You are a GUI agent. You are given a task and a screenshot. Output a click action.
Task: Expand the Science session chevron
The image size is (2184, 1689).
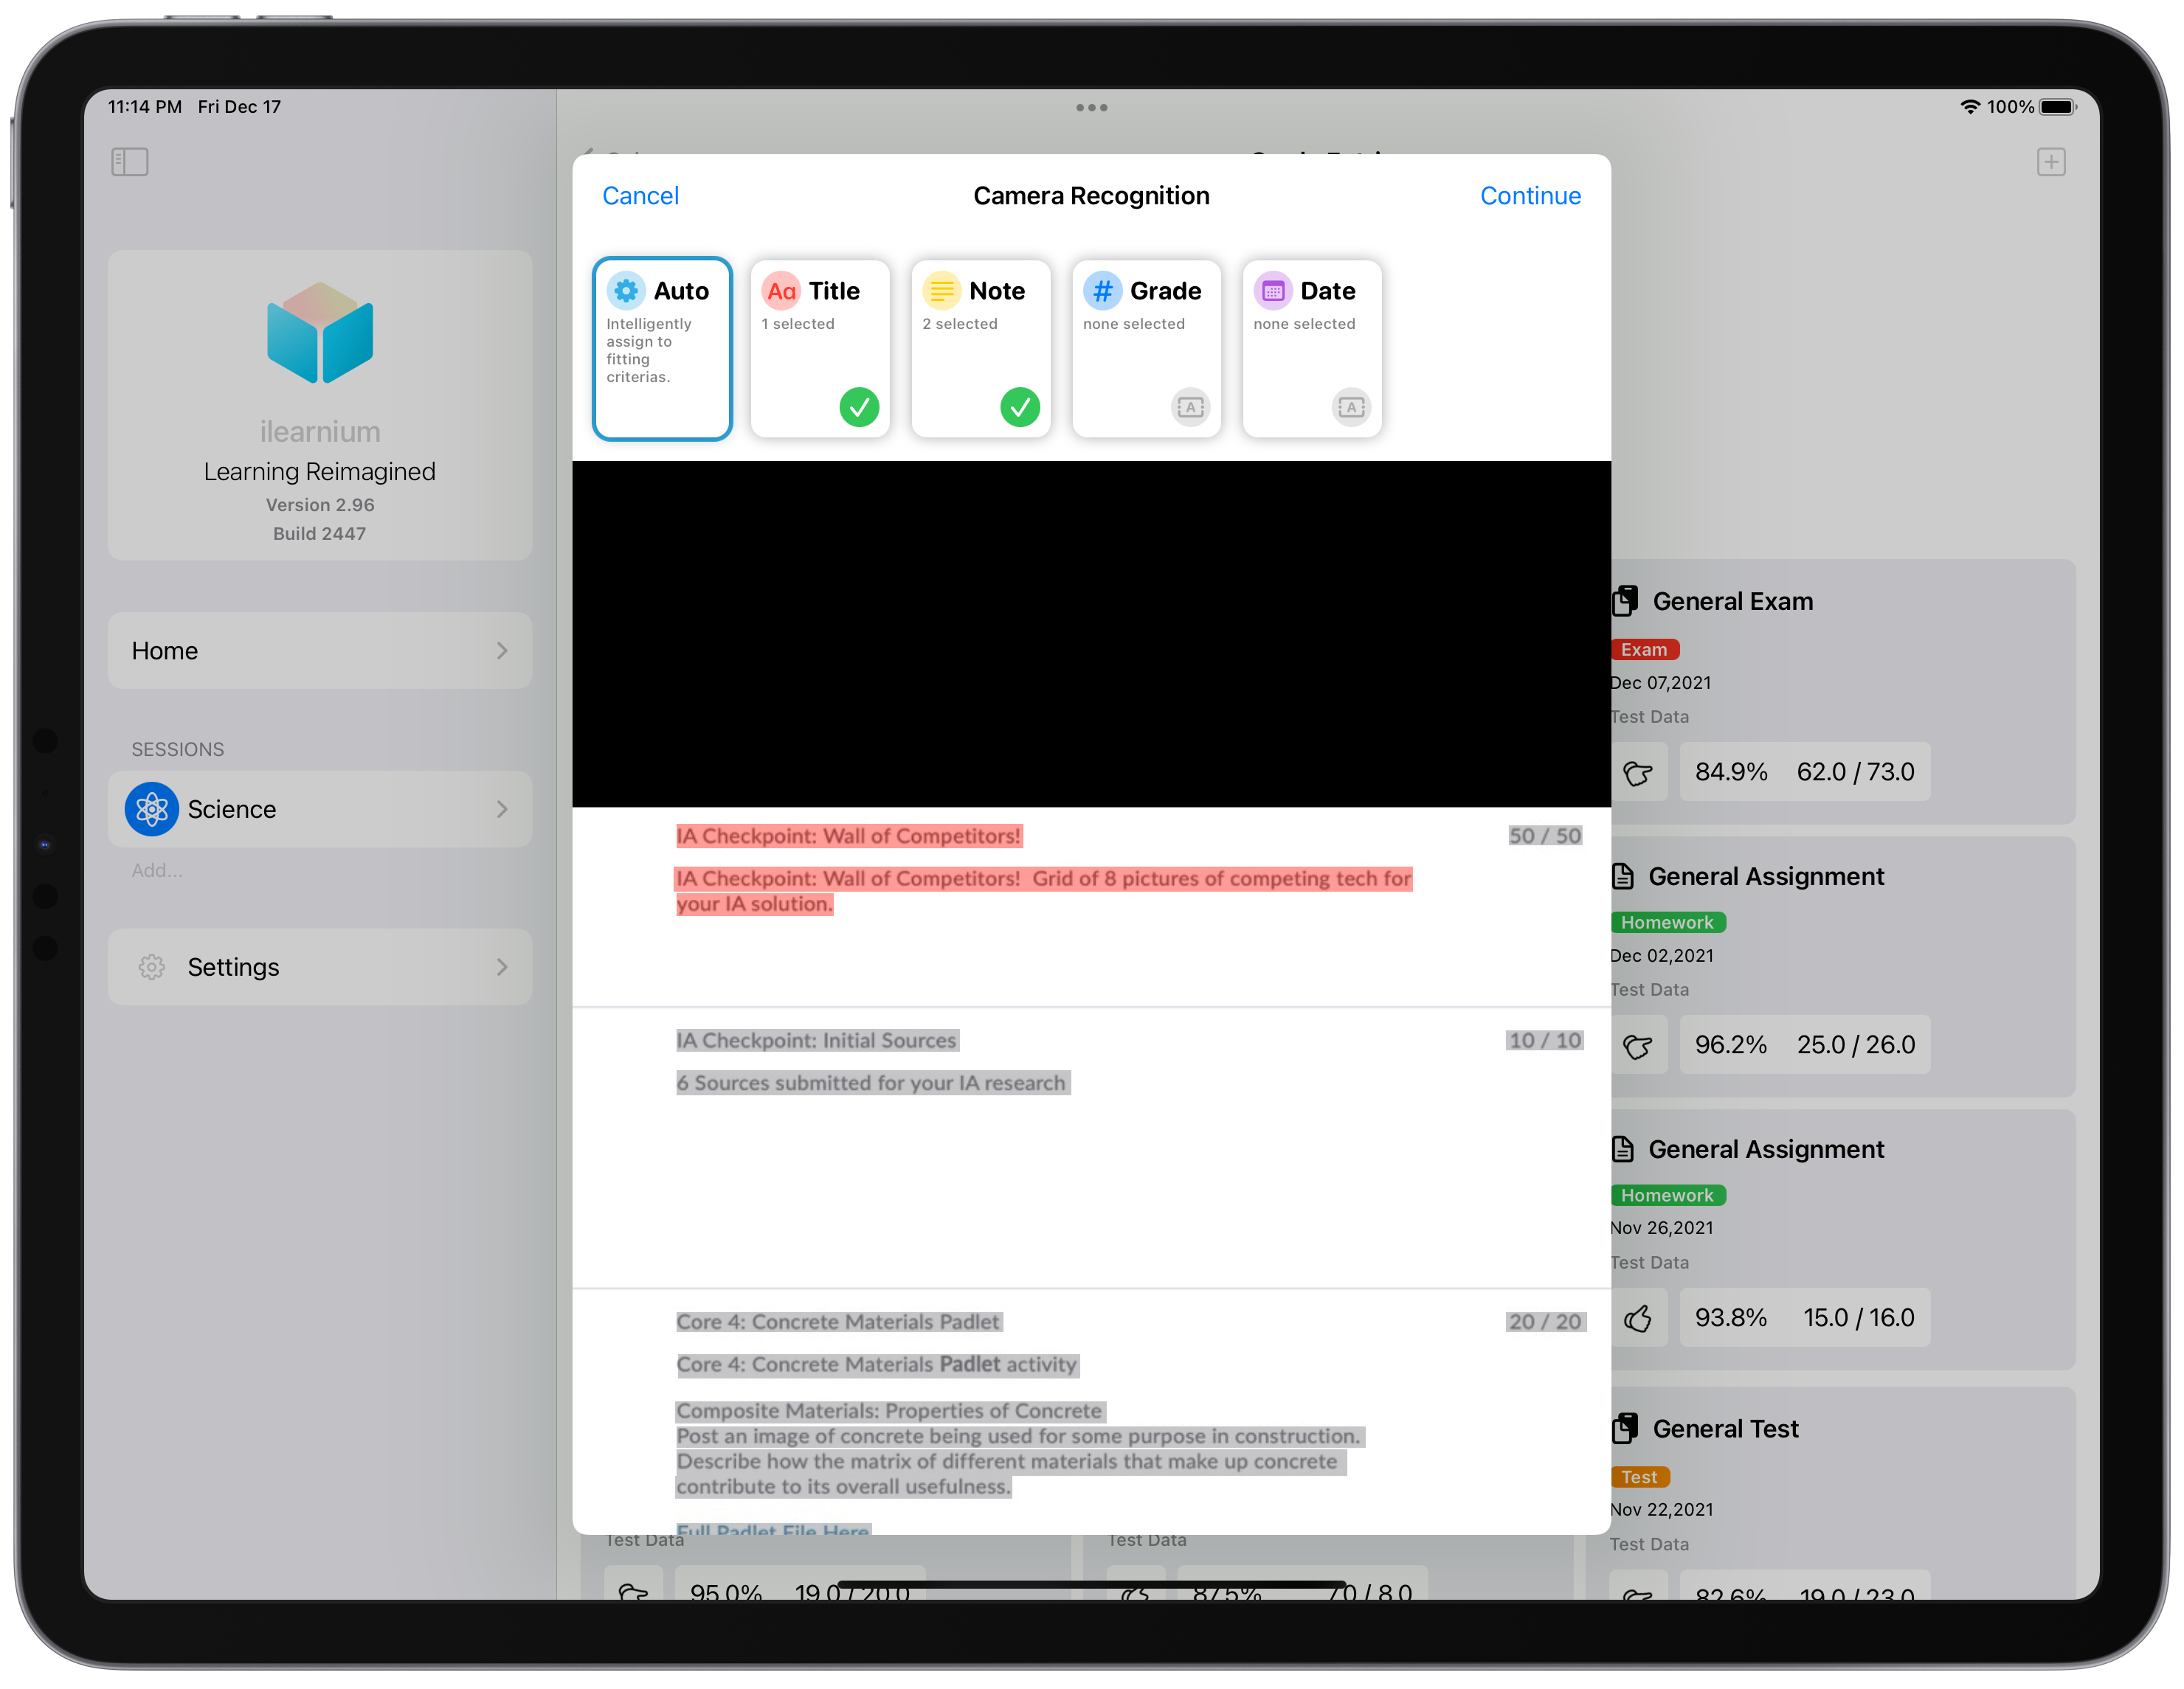tap(502, 808)
